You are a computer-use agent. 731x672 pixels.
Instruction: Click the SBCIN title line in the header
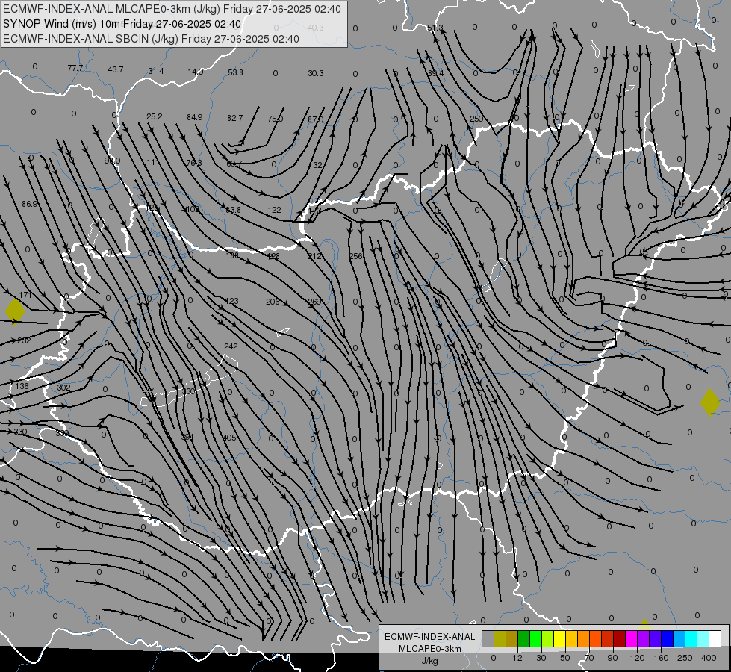click(151, 39)
